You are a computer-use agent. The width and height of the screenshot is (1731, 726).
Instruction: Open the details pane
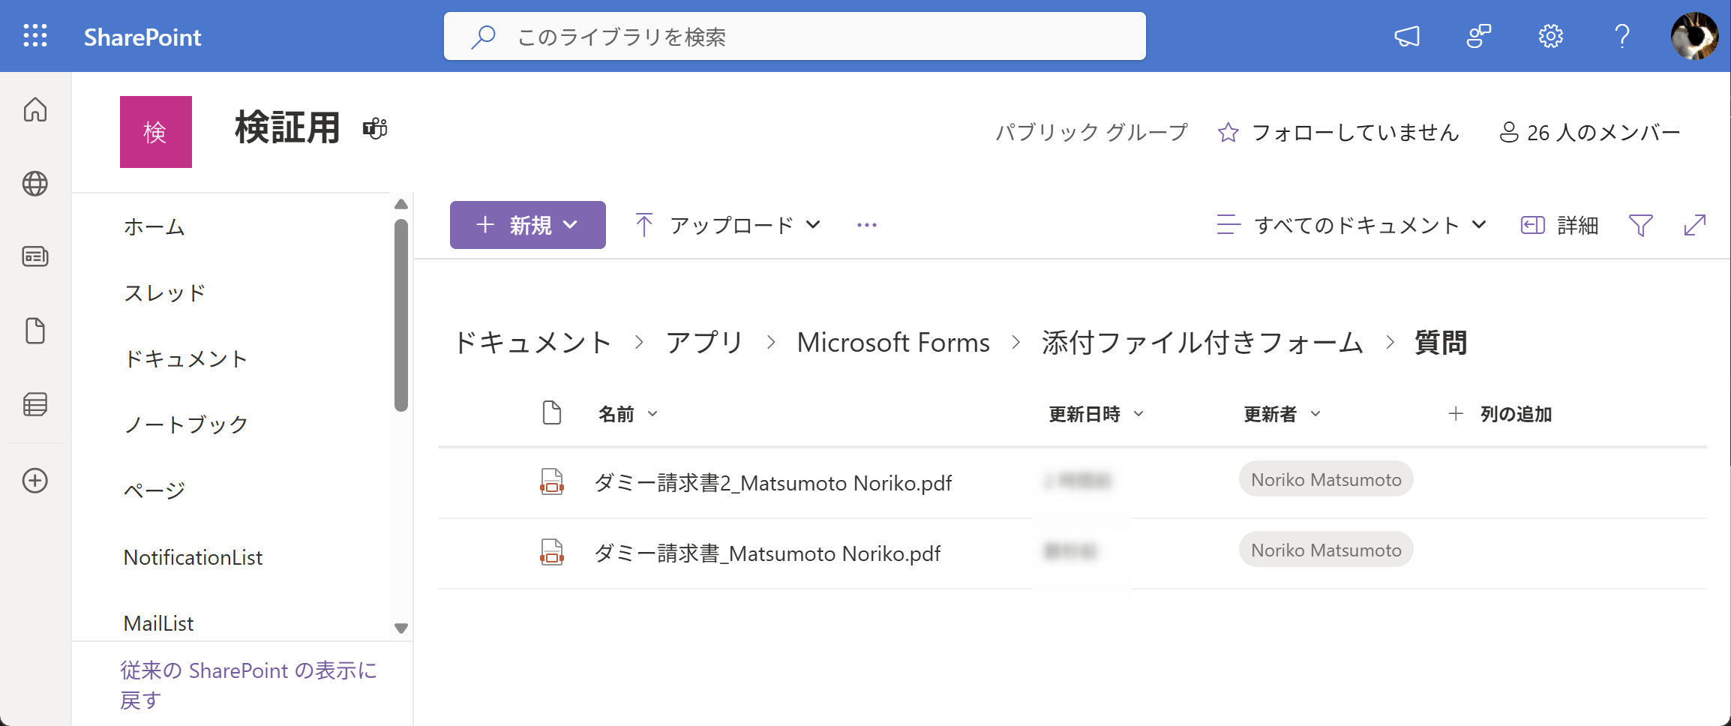1559,225
